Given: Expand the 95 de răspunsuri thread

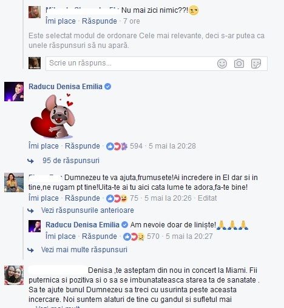Looking at the screenshot, I should (71, 161).
